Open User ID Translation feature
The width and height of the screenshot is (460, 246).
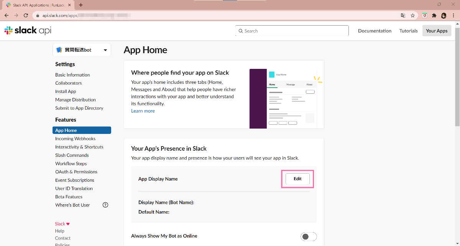coord(74,189)
